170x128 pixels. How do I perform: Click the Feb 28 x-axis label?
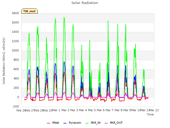click(39, 110)
